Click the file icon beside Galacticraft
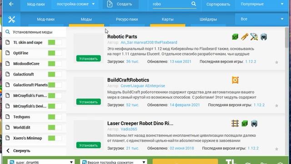This screenshot has height=164, width=291. point(8,74)
